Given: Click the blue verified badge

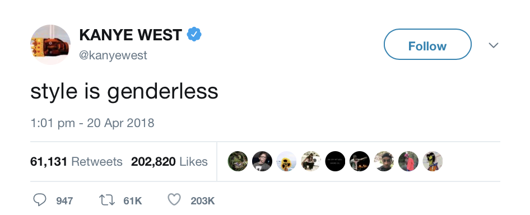Looking at the screenshot, I should 194,35.
